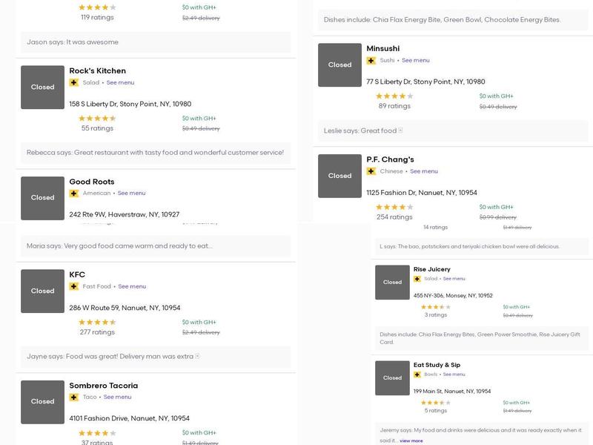Expand Jeremy's review with "view more"

click(411, 441)
